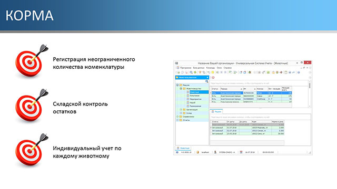This screenshot has height=189, width=337.
Task: Click the menu search magnifier in the left panel
Action: (207, 81)
